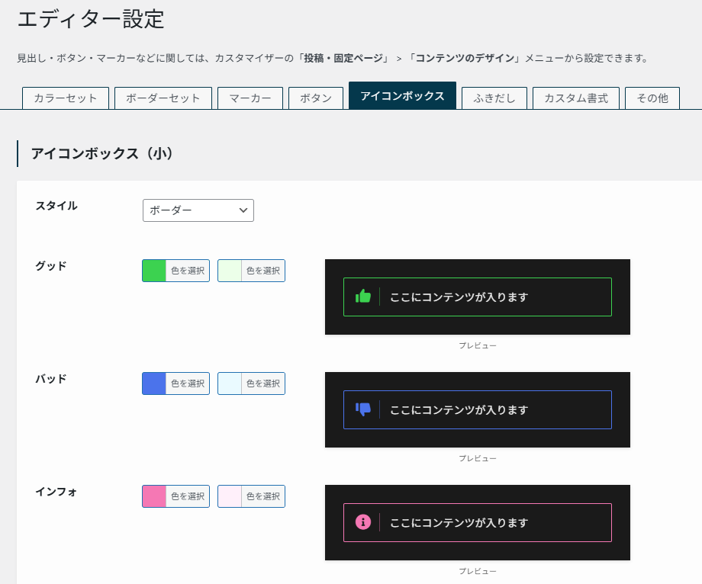Open the スタイル dropdown set to ボーダー

tap(198, 210)
